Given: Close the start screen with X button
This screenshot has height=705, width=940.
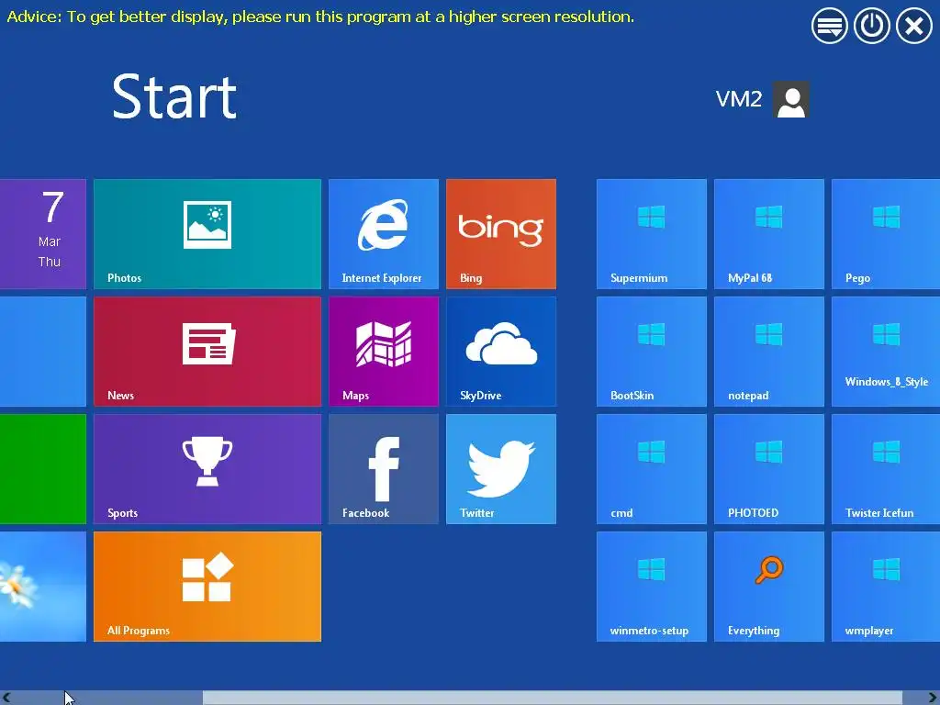Looking at the screenshot, I should pos(914,26).
